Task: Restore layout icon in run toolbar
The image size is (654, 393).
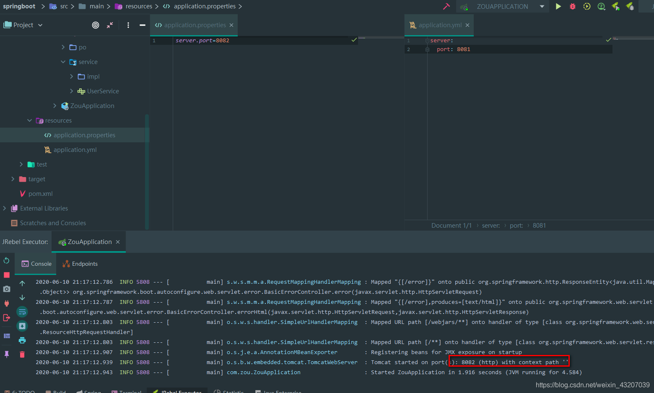Action: coord(7,336)
